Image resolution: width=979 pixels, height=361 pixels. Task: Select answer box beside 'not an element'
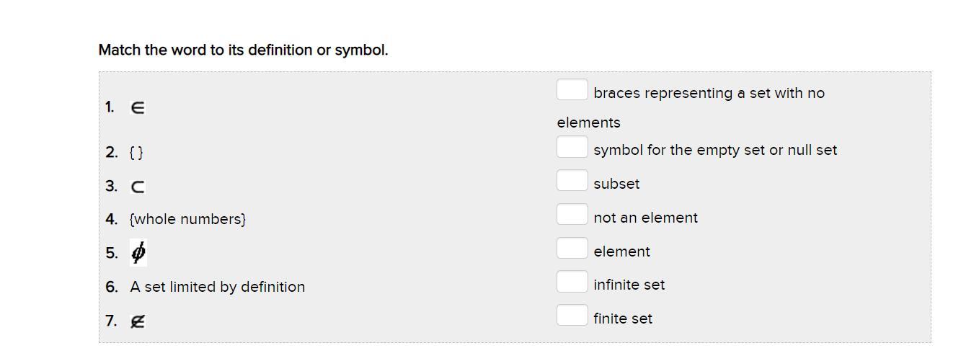pos(572,215)
